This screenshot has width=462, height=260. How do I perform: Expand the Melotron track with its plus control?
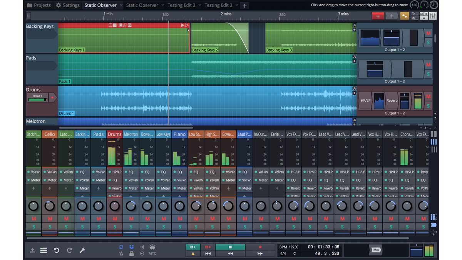coord(354,124)
